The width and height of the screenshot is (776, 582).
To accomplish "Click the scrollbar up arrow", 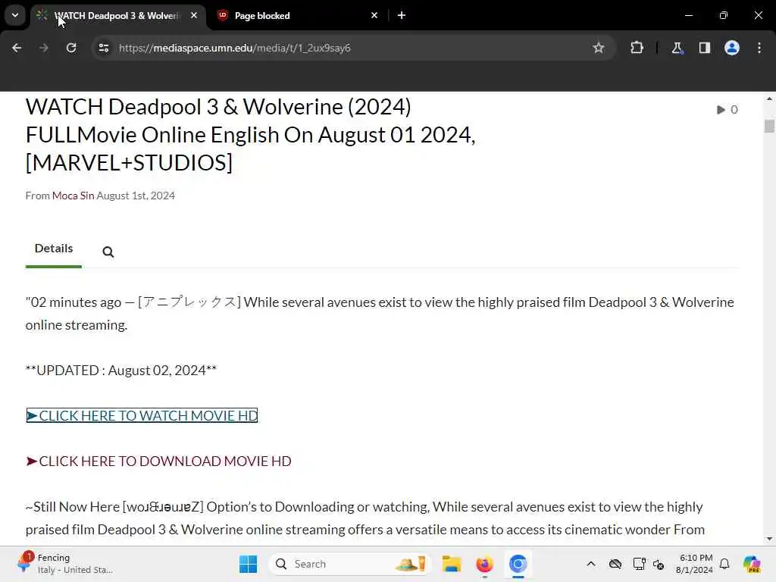I will pos(769,99).
